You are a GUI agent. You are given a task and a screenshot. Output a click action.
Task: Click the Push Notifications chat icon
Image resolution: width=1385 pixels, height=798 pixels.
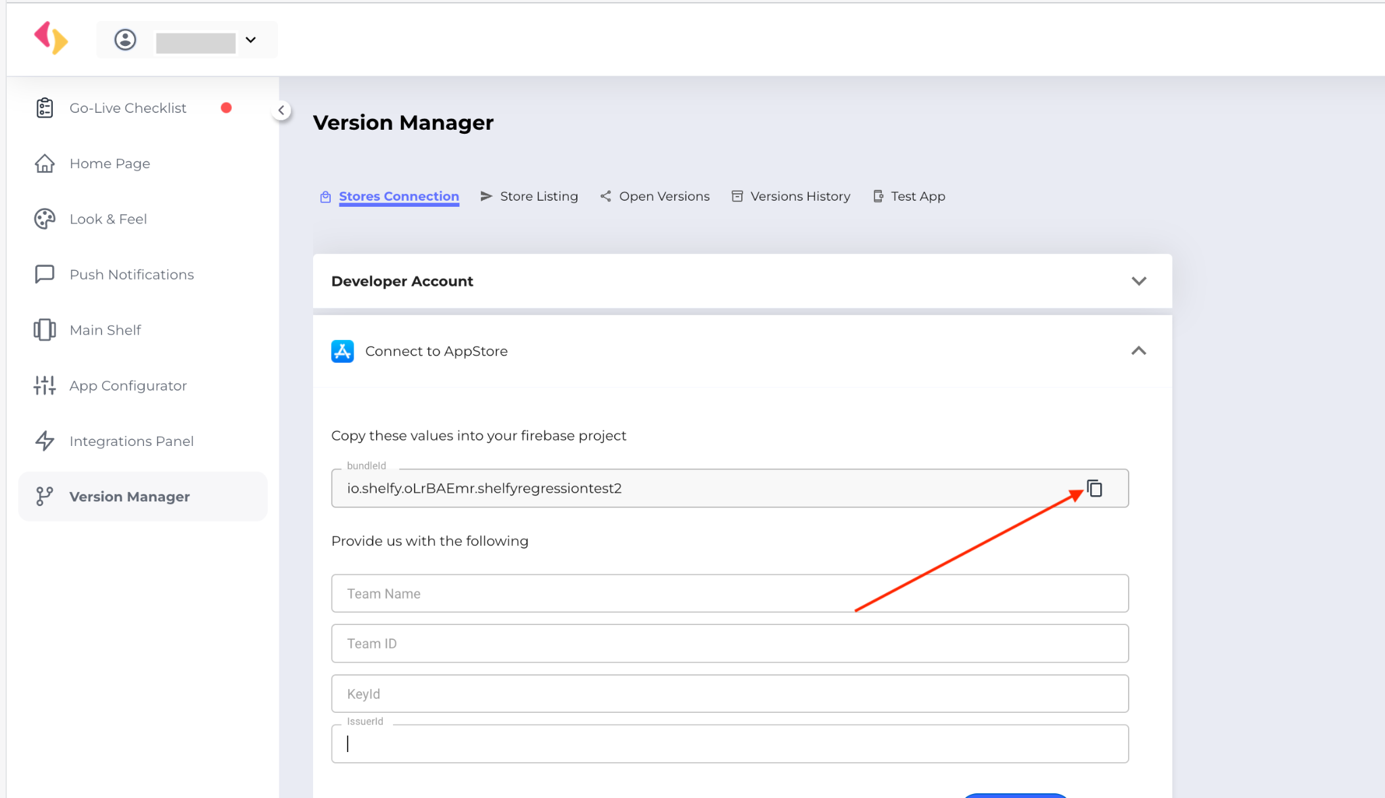[45, 274]
